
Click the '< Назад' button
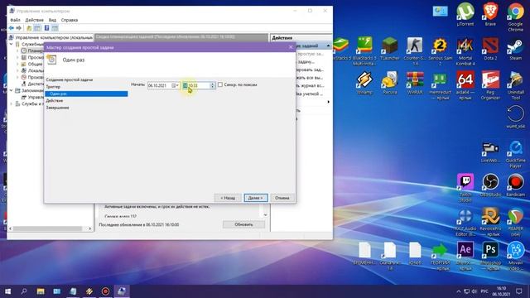click(228, 198)
